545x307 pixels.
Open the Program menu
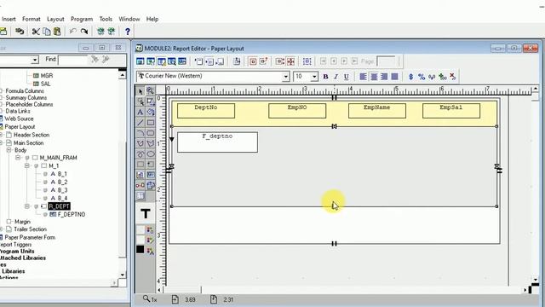(x=82, y=19)
